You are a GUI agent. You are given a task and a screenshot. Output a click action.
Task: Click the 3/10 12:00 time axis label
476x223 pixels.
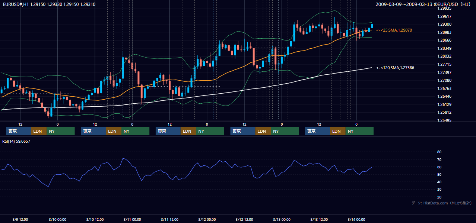pos(95,219)
